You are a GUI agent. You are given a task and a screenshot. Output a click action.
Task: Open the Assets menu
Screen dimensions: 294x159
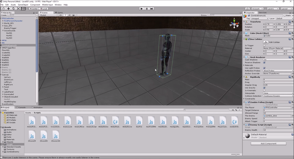pyautogui.click(x=13, y=5)
